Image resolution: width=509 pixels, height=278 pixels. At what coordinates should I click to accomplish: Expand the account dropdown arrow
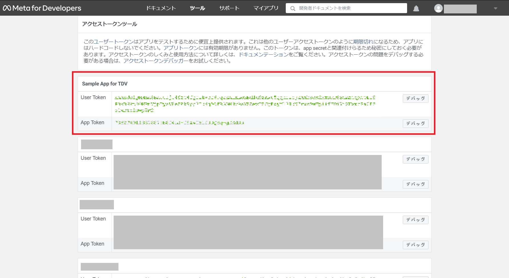click(x=496, y=9)
